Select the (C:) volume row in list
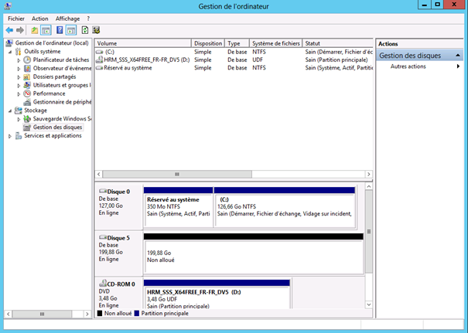The image size is (468, 333). (109, 52)
